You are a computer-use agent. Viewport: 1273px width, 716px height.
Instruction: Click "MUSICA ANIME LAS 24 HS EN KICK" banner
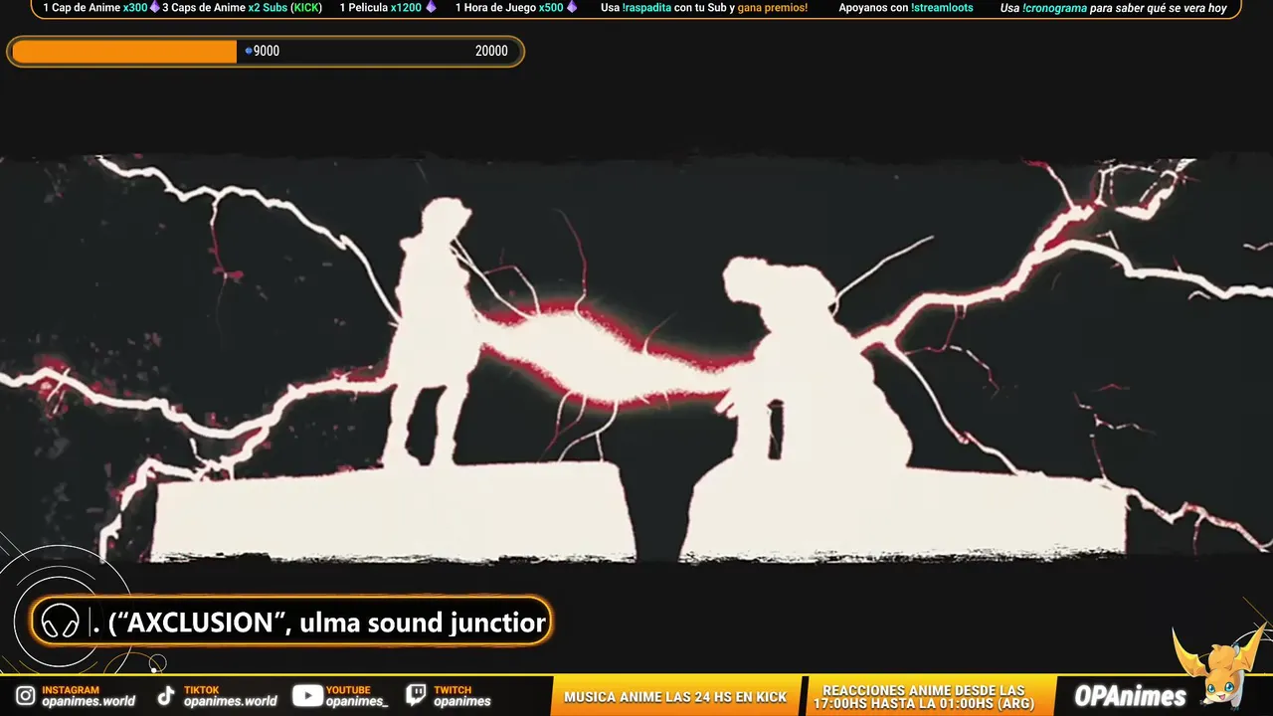tap(675, 697)
